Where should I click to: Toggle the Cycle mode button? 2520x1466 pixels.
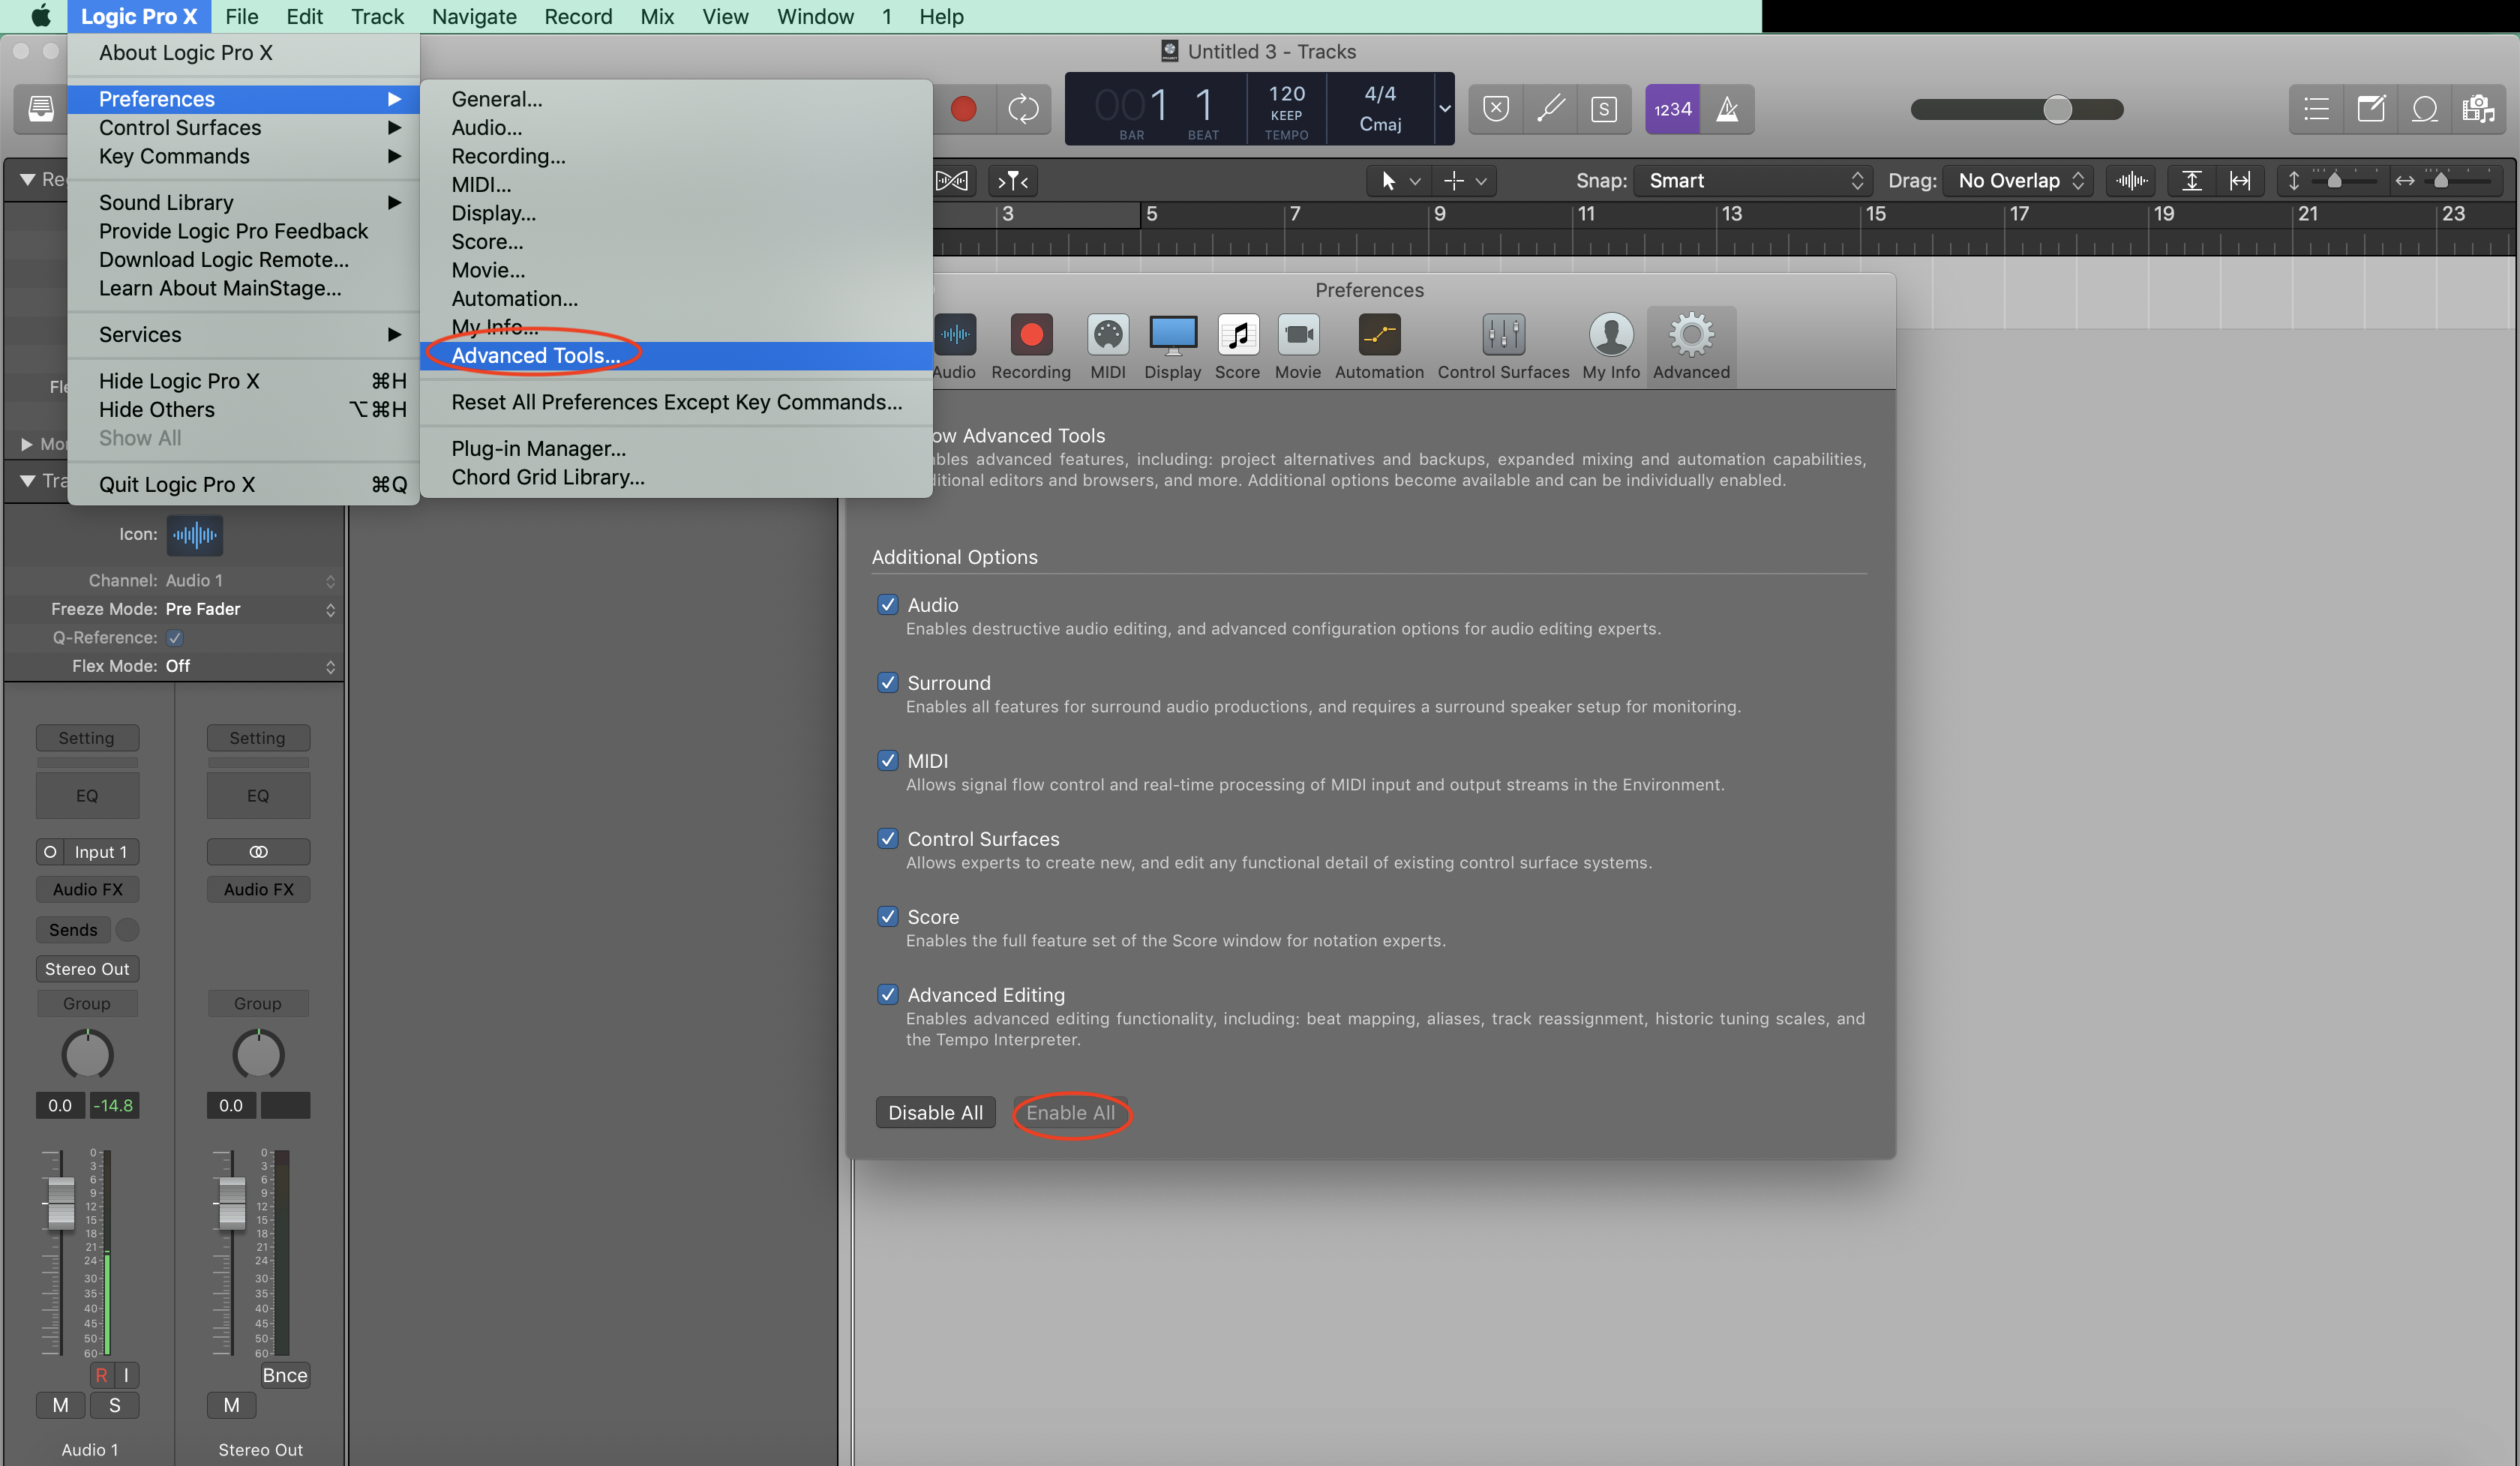coord(1023,109)
